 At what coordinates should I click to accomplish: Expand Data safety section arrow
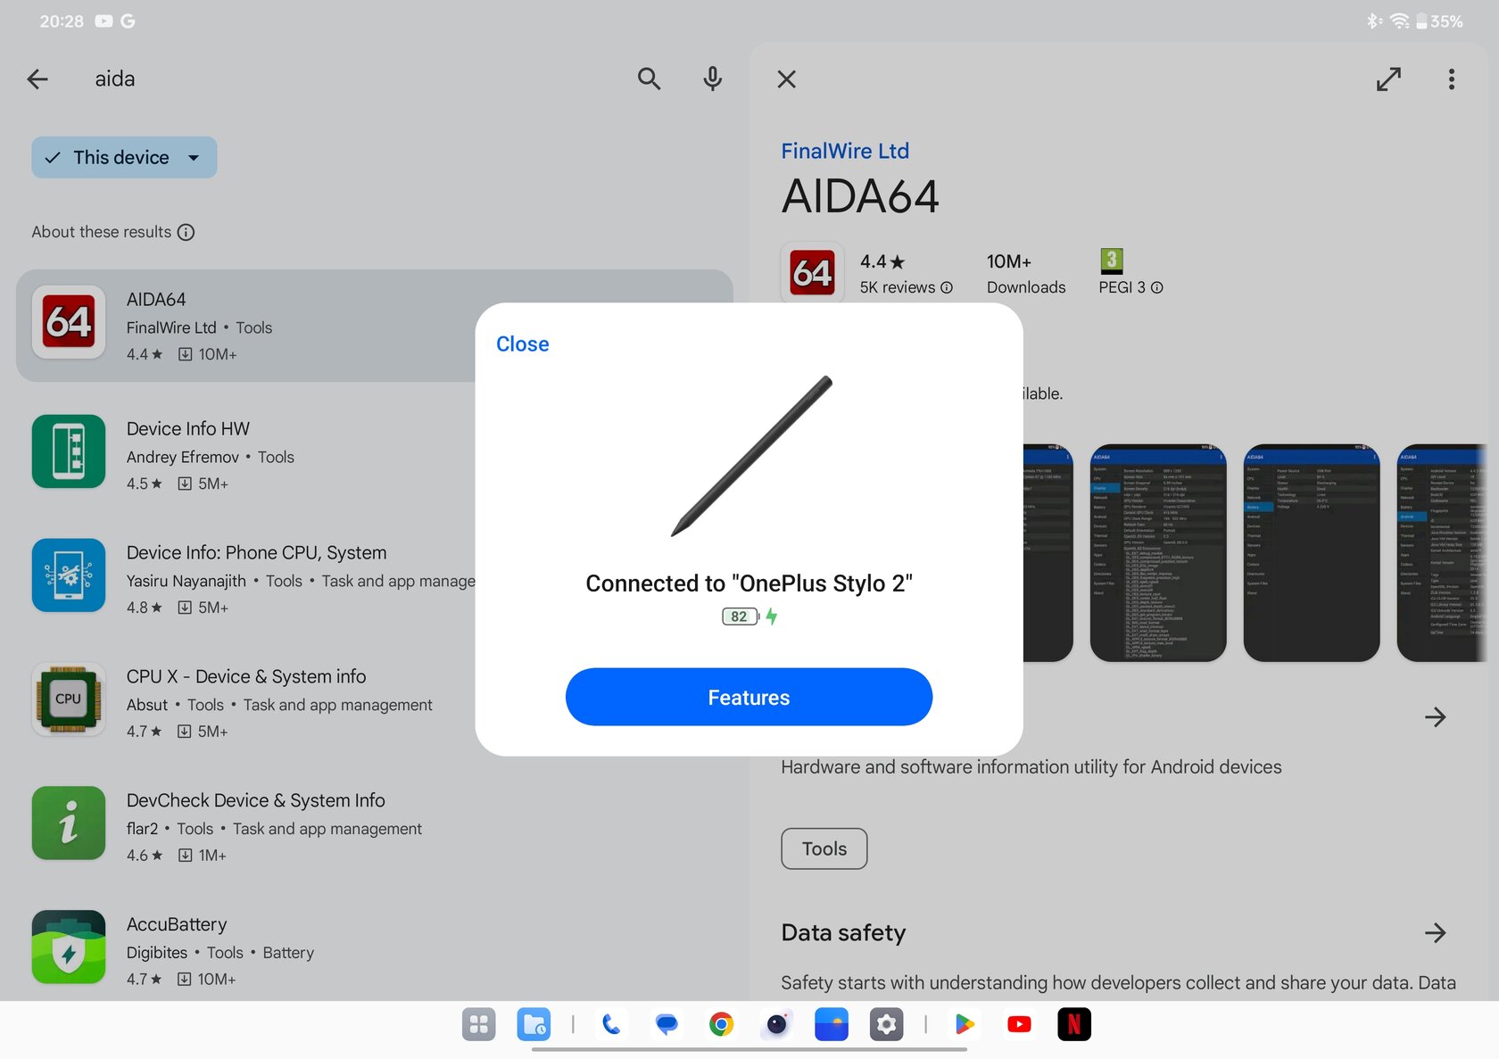point(1435,933)
